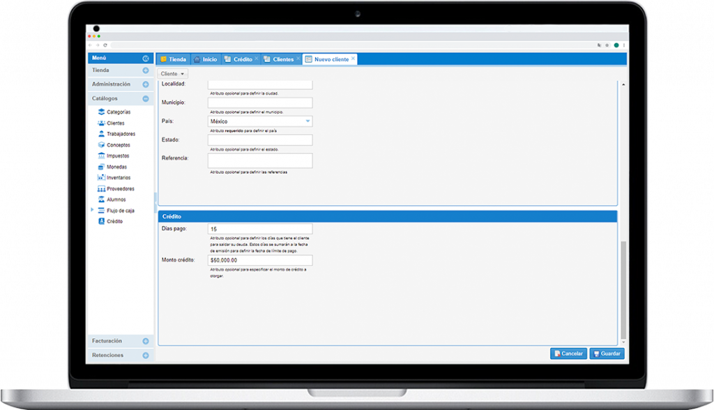Open Categorías in the Catálogos tree
The width and height of the screenshot is (714, 410).
click(118, 112)
